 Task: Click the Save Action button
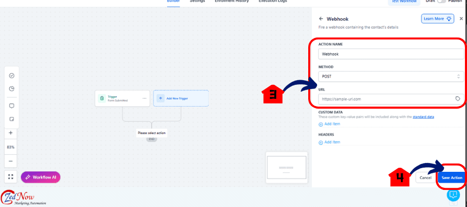(x=452, y=178)
